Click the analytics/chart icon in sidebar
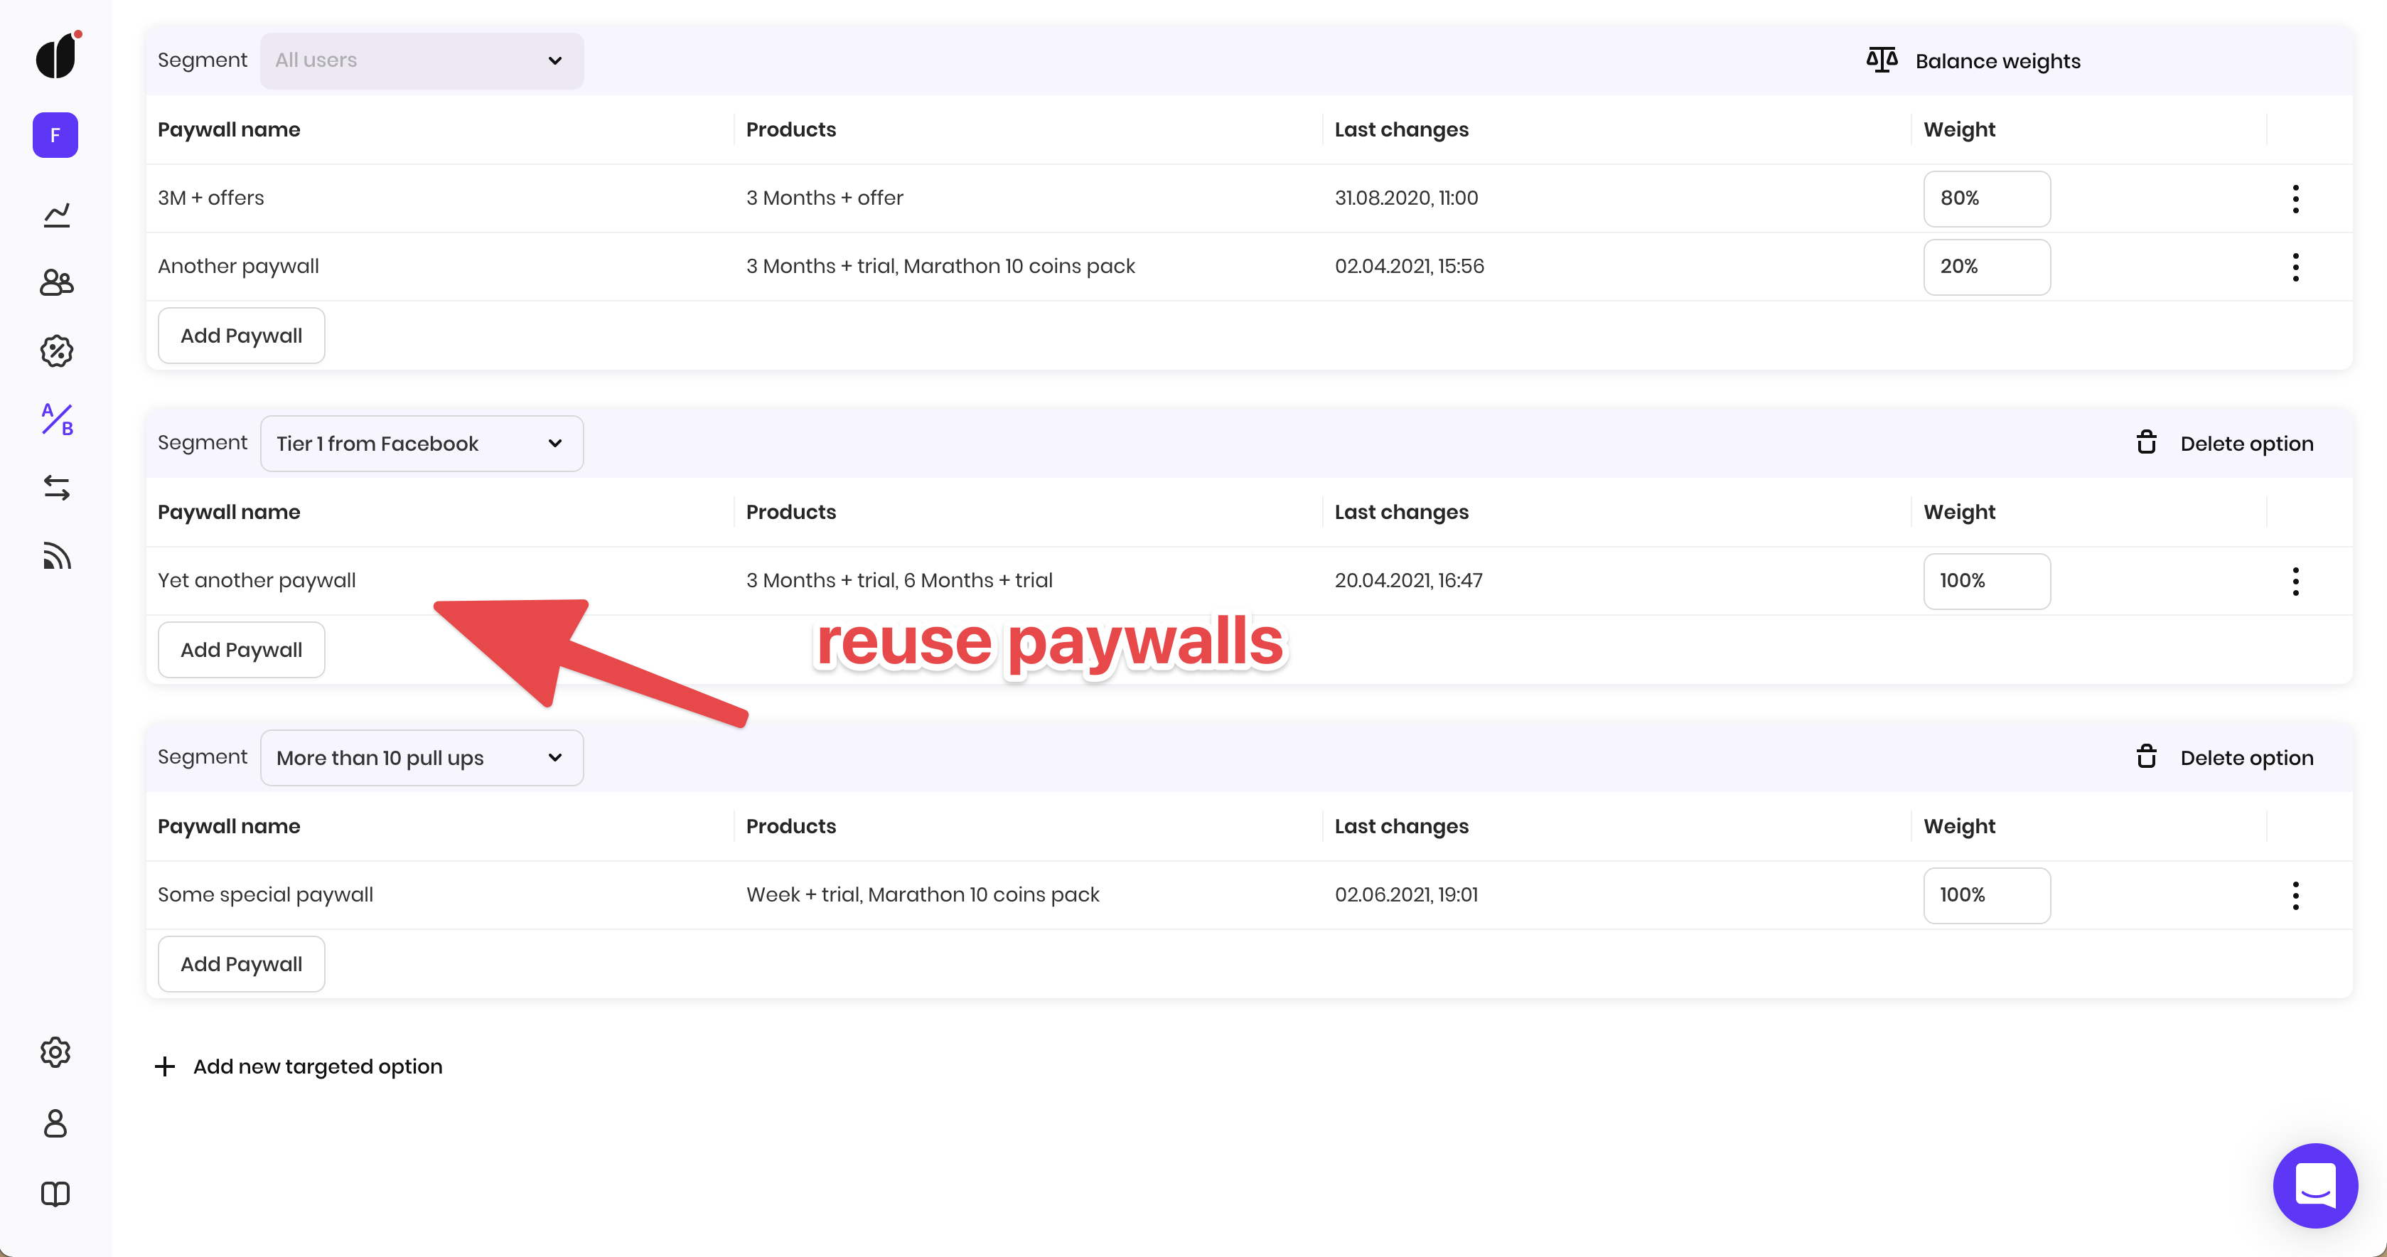 [55, 213]
